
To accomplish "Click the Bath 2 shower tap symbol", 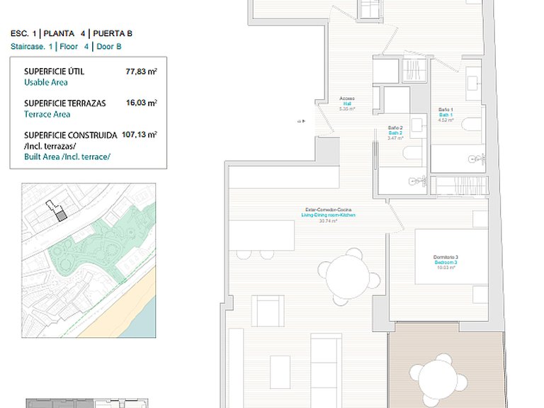I will coord(417,181).
